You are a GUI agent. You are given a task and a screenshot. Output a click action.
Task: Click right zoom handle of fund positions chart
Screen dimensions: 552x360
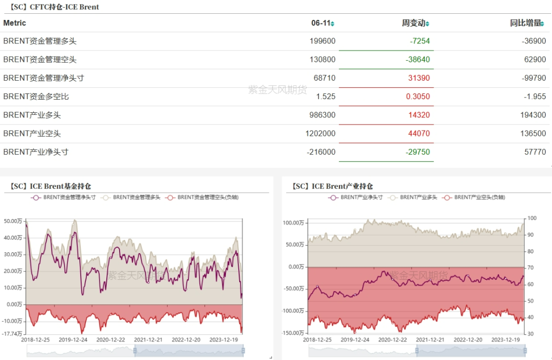(243, 350)
